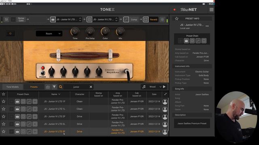Clear the junior search with X
Screen dimensions: 259x145
tap(91, 87)
